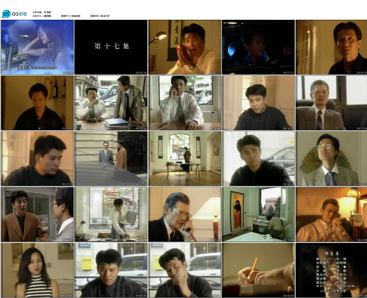The width and height of the screenshot is (367, 298).
Task: Select thumbnail of man holding his forehead
Action: pyautogui.click(x=185, y=271)
